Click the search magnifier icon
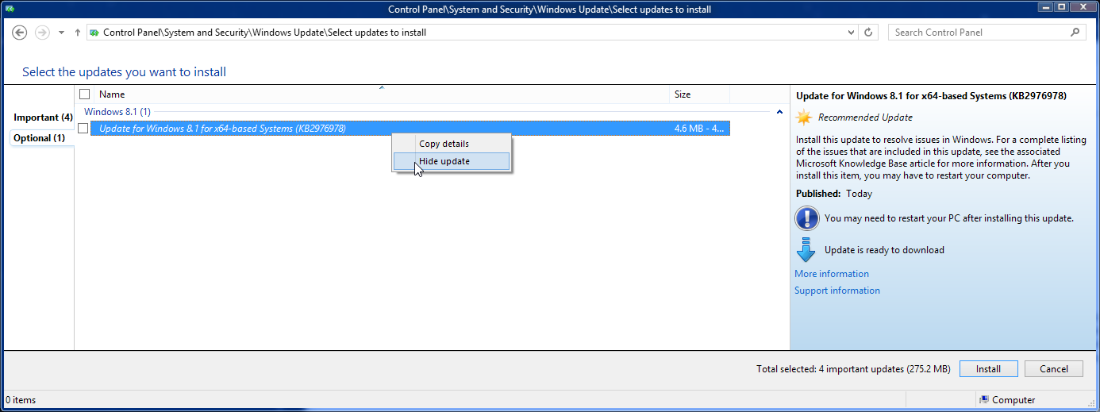The width and height of the screenshot is (1100, 412). point(1075,33)
